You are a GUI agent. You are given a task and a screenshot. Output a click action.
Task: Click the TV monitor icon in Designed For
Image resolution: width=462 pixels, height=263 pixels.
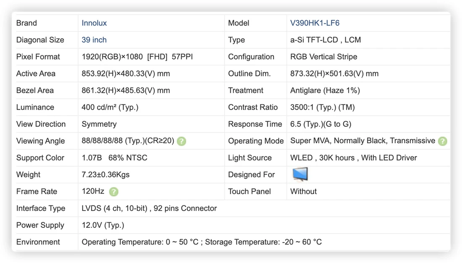pos(300,174)
